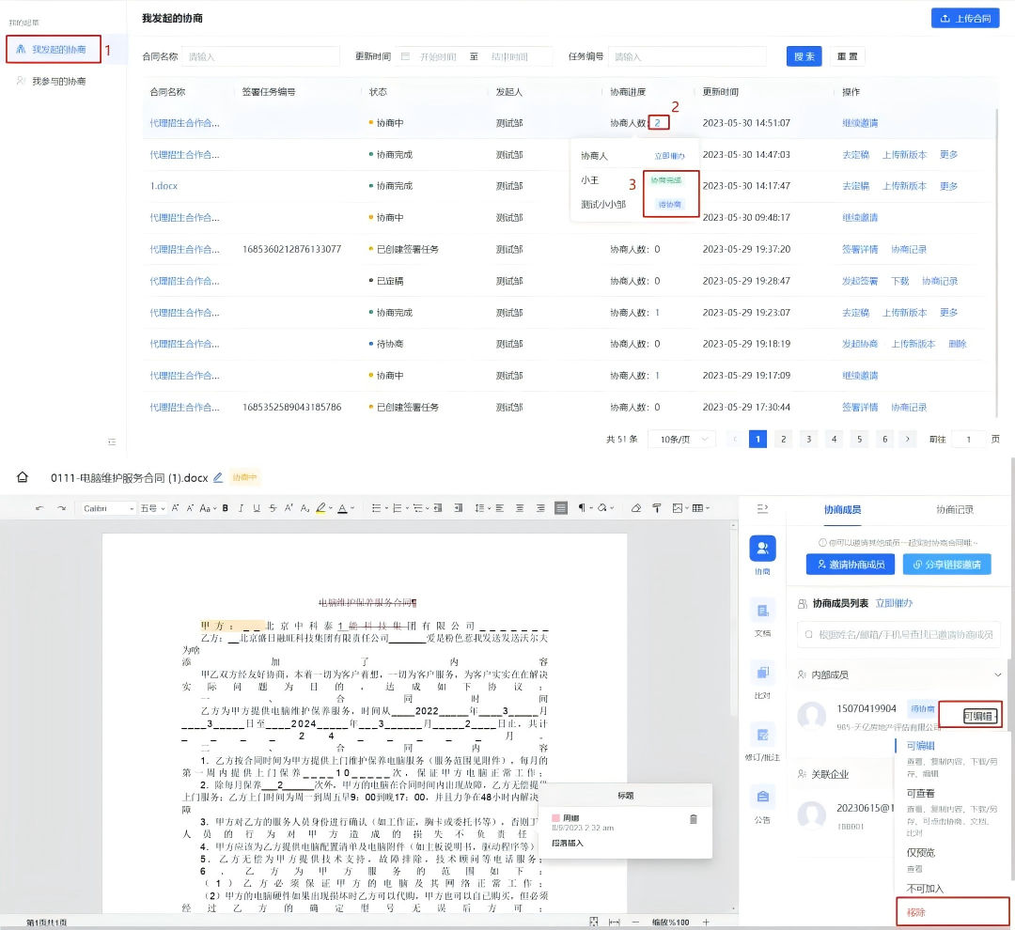1015x930 pixels.
Task: Open the Calibri font dropdown
Action: click(x=108, y=508)
